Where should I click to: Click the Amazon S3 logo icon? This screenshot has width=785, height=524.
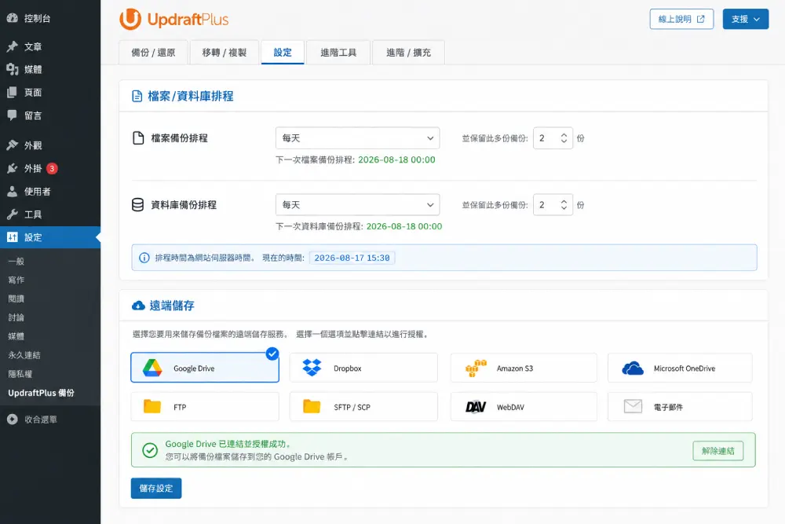(x=476, y=368)
